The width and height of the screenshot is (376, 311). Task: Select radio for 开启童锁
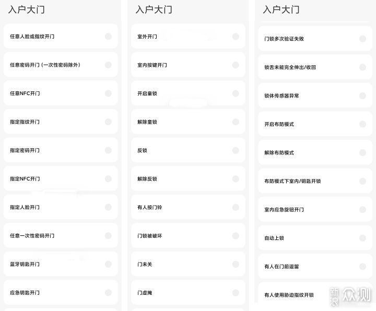(x=236, y=93)
